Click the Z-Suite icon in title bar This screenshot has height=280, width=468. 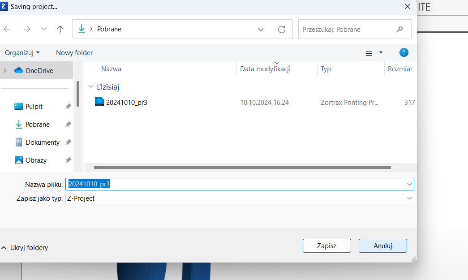pos(4,6)
